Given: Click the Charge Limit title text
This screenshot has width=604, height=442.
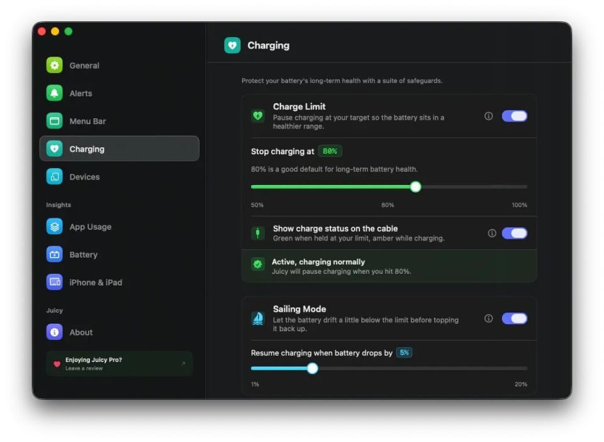Looking at the screenshot, I should pyautogui.click(x=299, y=106).
